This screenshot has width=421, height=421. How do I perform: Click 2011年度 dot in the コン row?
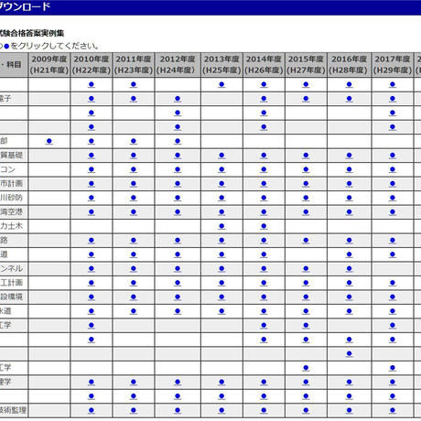click(134, 169)
